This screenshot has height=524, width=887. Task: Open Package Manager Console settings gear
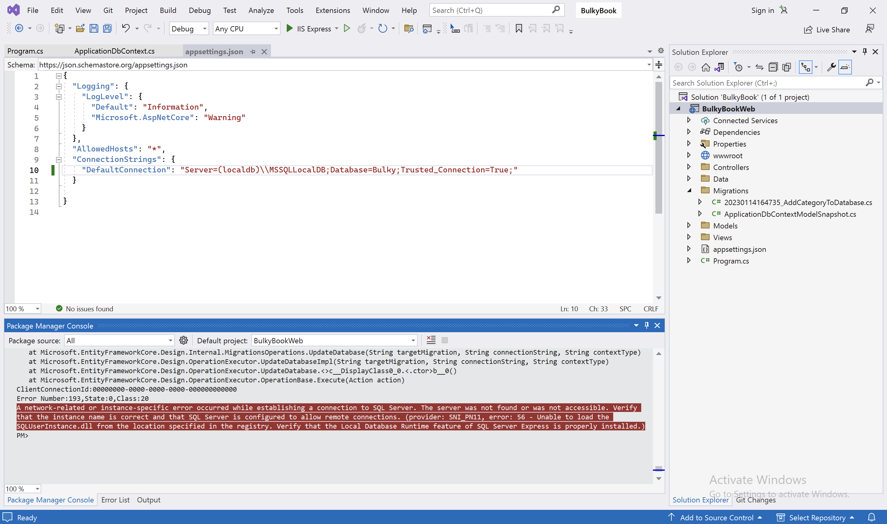183,340
